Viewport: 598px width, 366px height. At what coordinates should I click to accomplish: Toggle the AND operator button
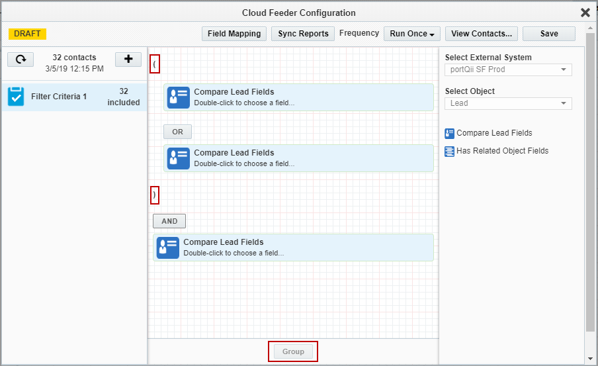(x=169, y=221)
